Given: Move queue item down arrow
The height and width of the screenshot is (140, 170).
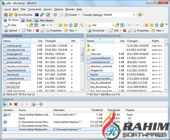Looking at the screenshot, I should pos(27,104).
